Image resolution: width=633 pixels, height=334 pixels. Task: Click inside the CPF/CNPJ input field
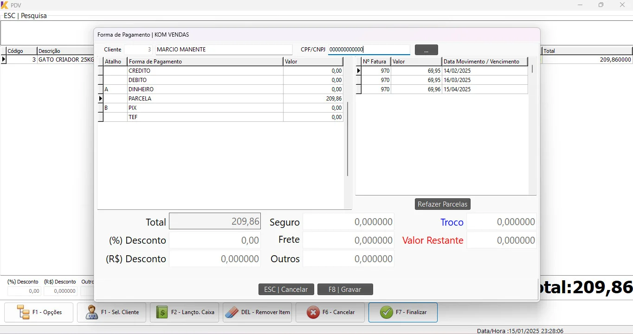(368, 49)
